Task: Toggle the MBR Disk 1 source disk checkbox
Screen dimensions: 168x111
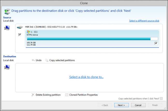Action: tap(20, 35)
